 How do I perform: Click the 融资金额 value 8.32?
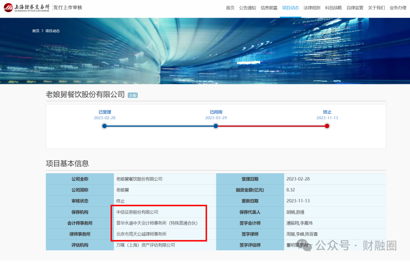click(x=290, y=190)
